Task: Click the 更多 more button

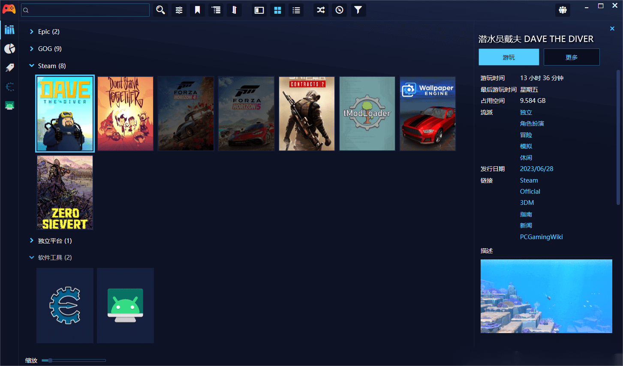Action: click(x=572, y=57)
